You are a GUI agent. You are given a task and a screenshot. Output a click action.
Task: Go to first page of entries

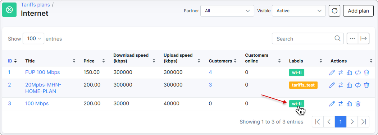pyautogui.click(x=318, y=122)
